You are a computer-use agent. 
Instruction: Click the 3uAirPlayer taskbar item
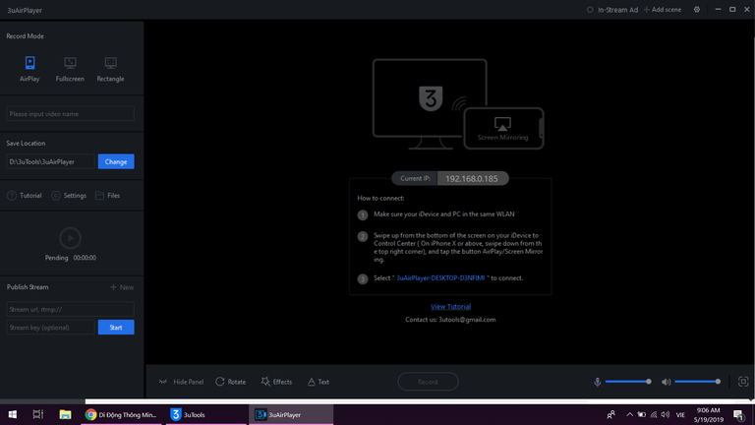click(x=291, y=414)
